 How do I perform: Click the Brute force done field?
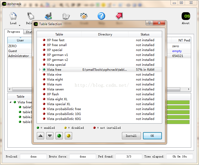pos(83,156)
